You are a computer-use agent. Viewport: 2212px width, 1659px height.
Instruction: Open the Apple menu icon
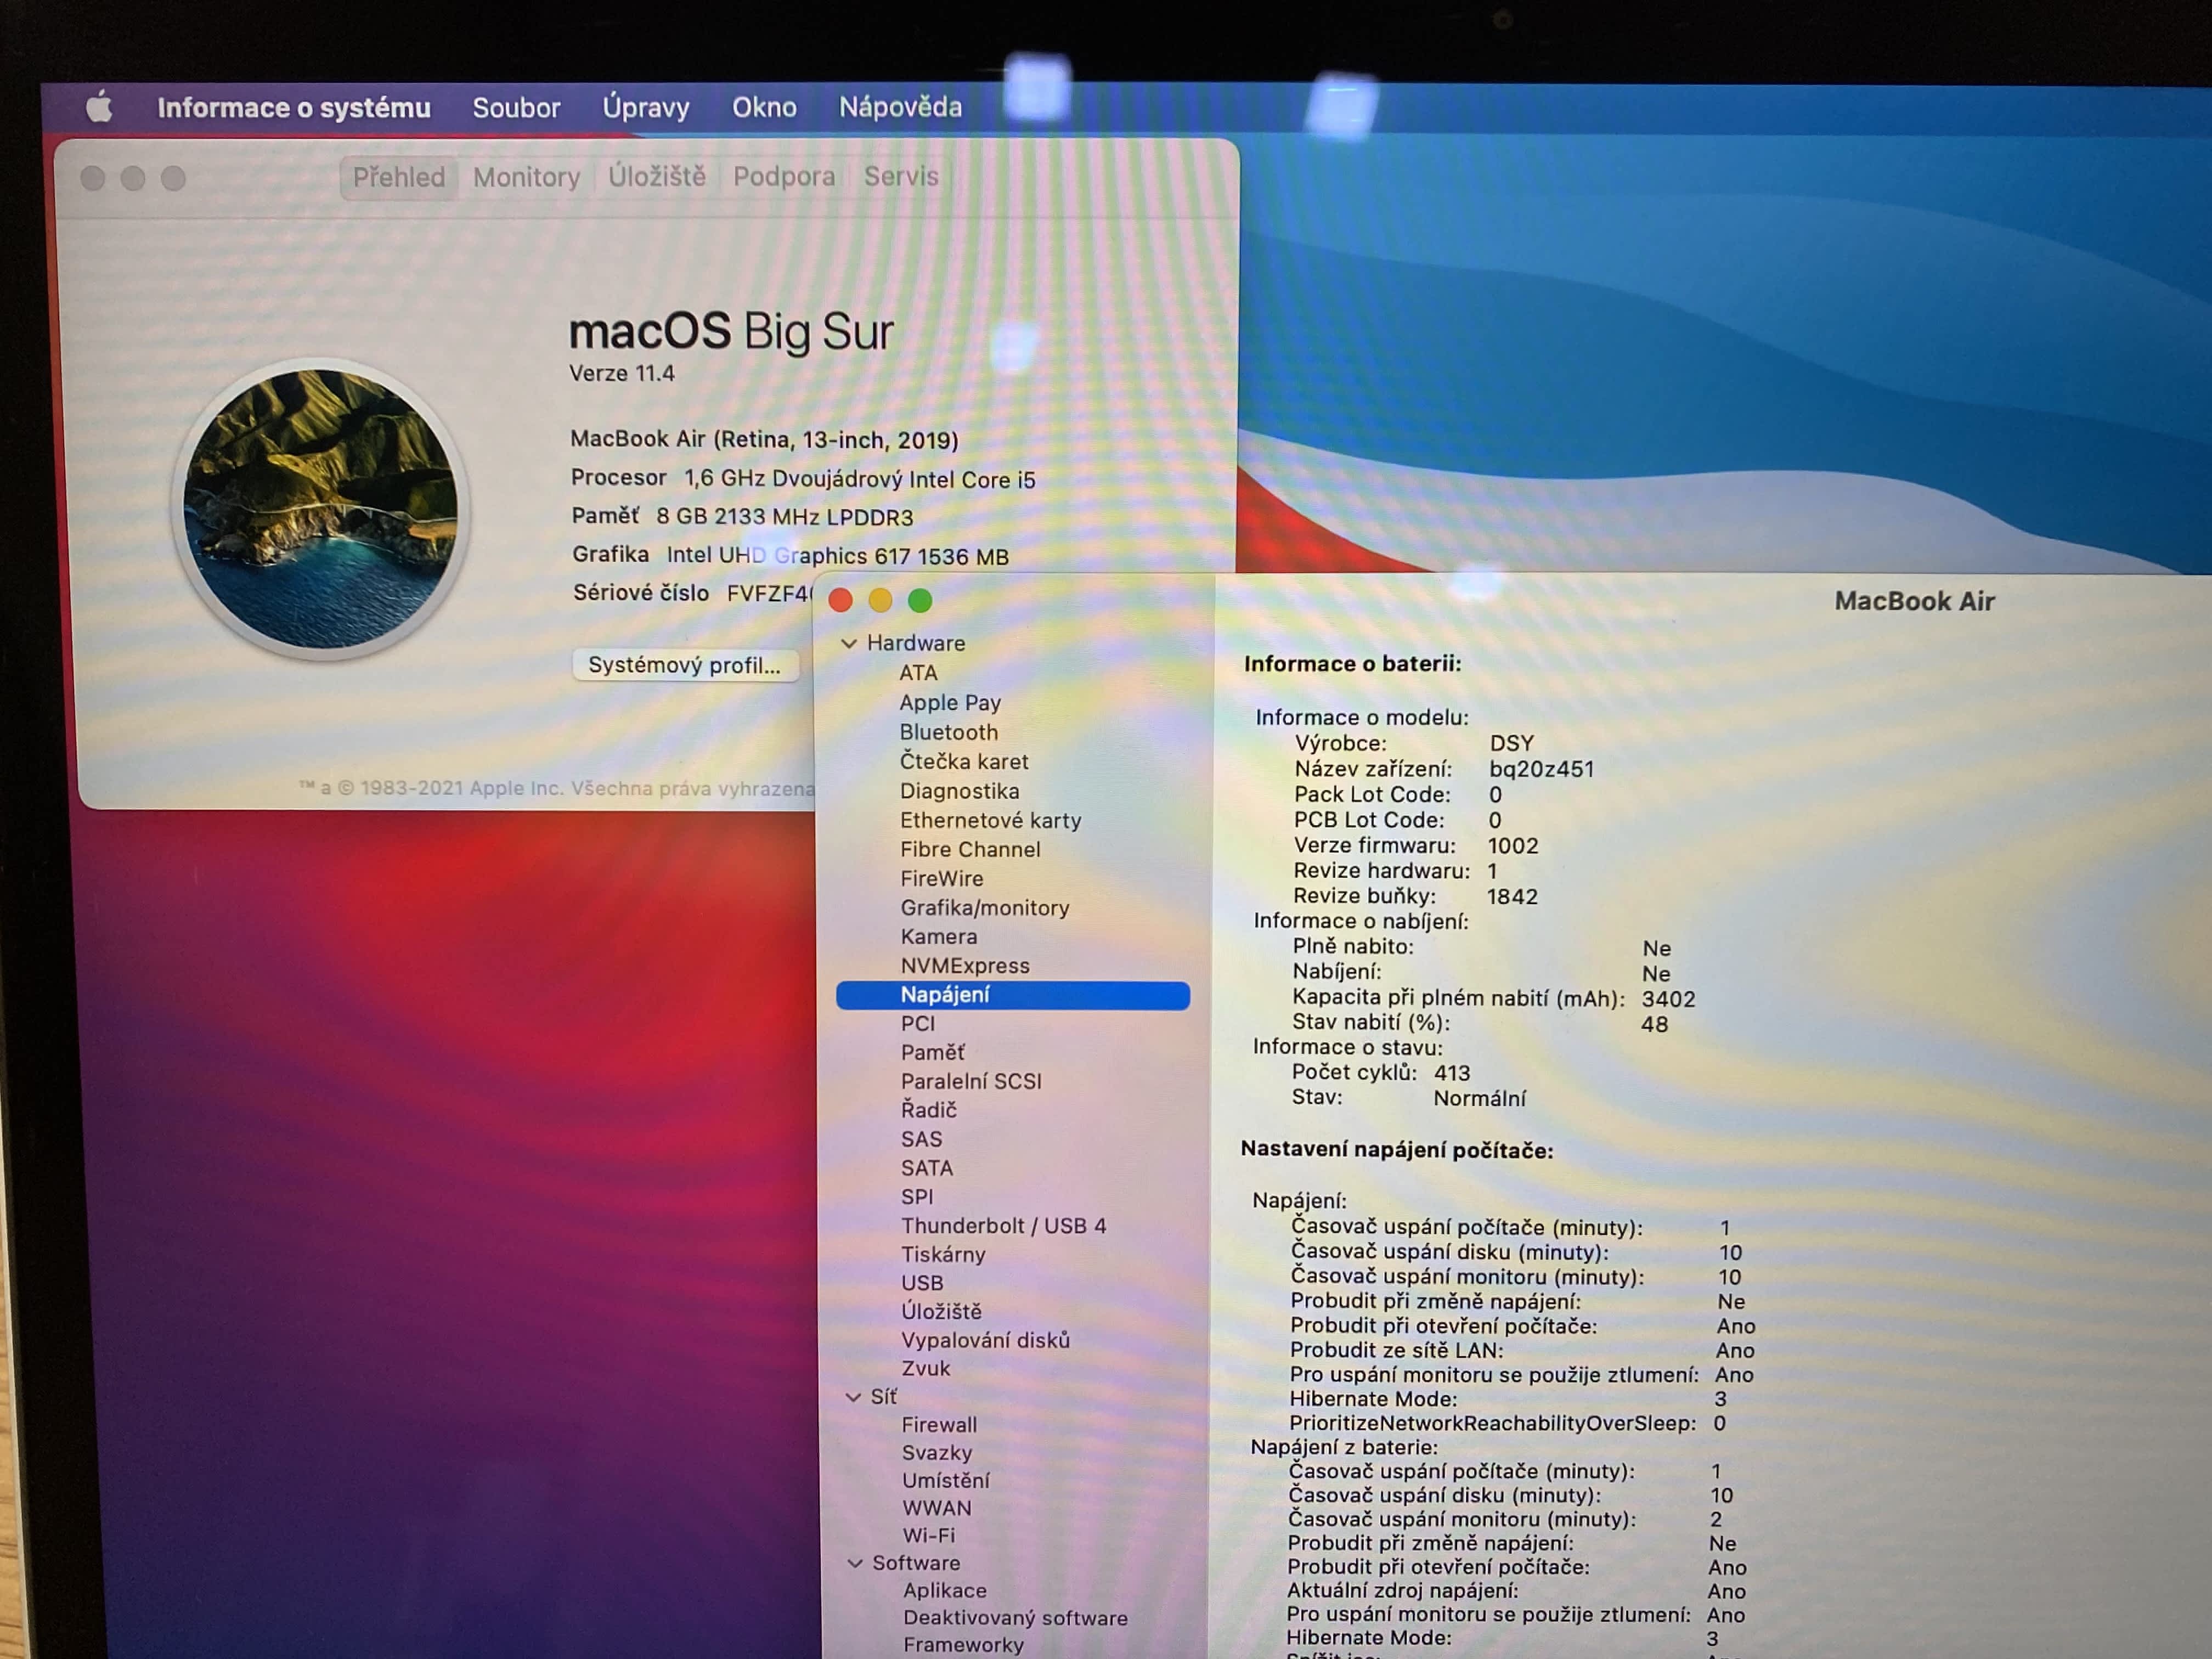click(99, 106)
